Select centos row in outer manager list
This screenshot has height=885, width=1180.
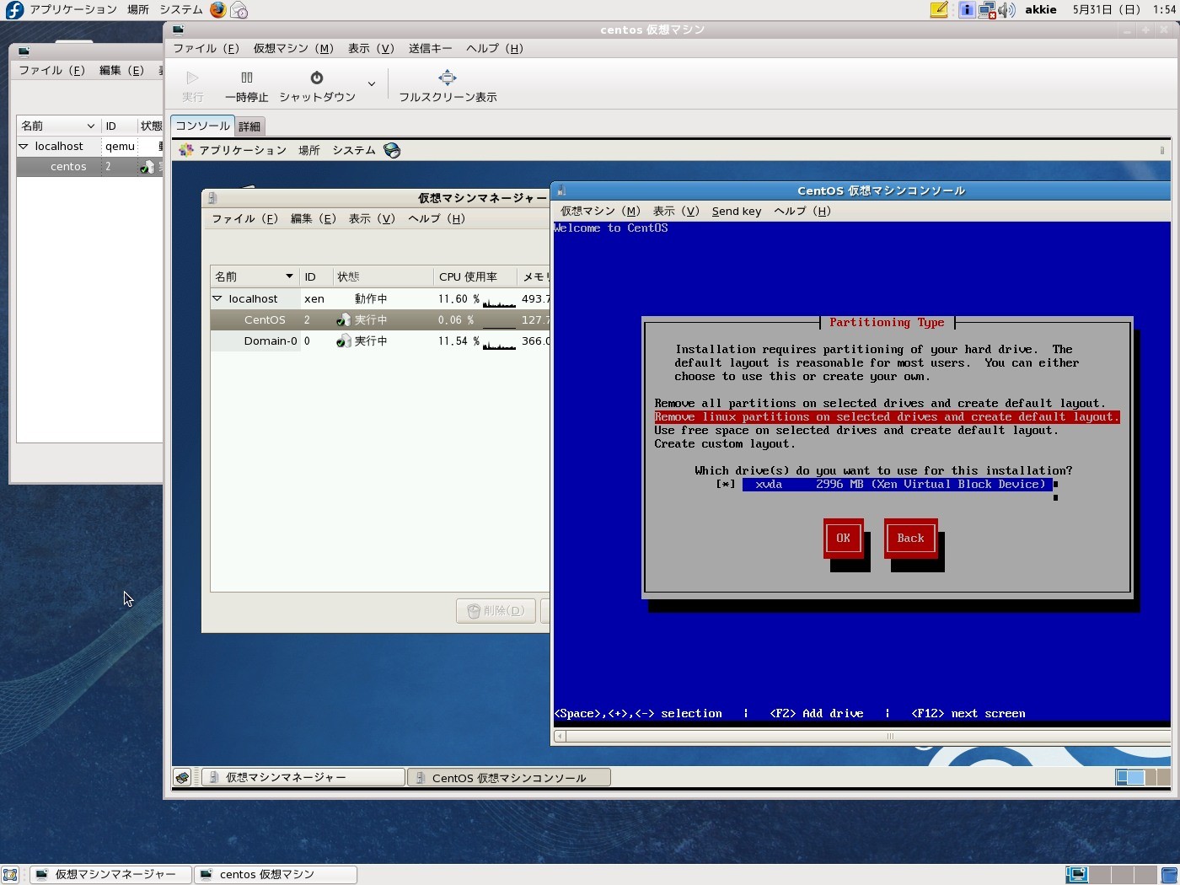[x=89, y=167]
